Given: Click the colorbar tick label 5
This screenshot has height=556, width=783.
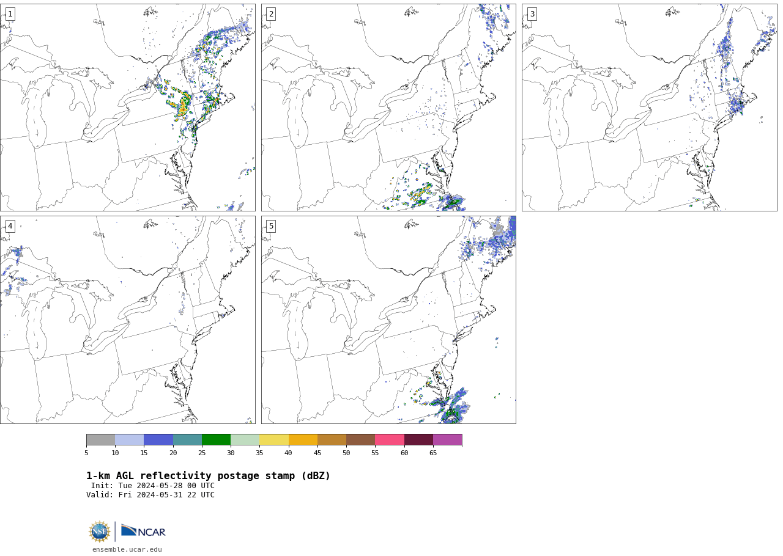Looking at the screenshot, I should tap(86, 453).
